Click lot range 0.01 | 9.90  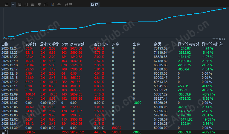point(48,120)
